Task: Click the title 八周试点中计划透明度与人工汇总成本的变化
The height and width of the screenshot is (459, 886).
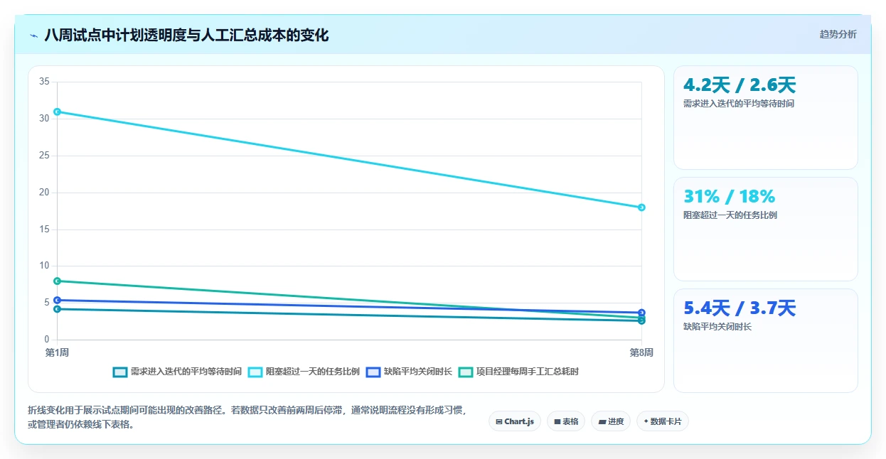Action: click(x=186, y=36)
